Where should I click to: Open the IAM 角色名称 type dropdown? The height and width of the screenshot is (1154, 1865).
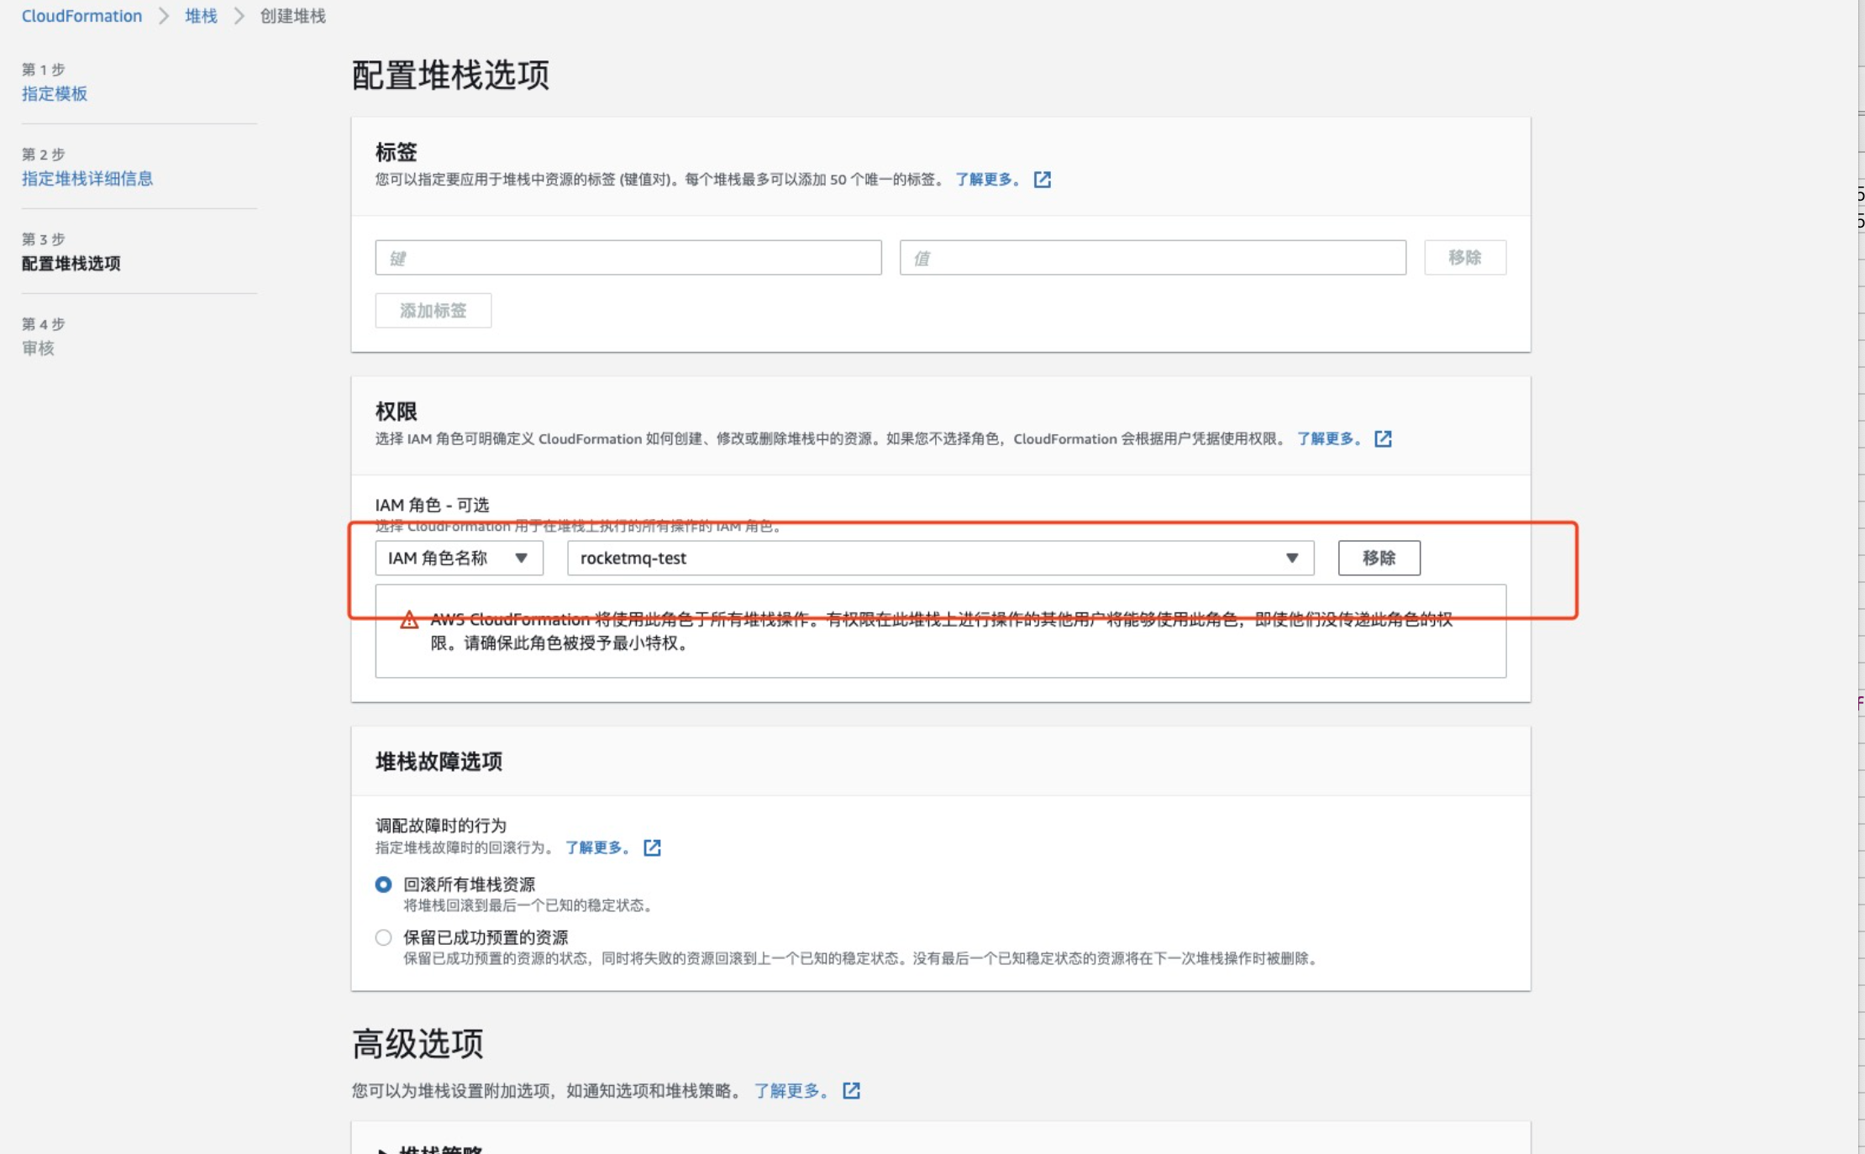pyautogui.click(x=459, y=559)
